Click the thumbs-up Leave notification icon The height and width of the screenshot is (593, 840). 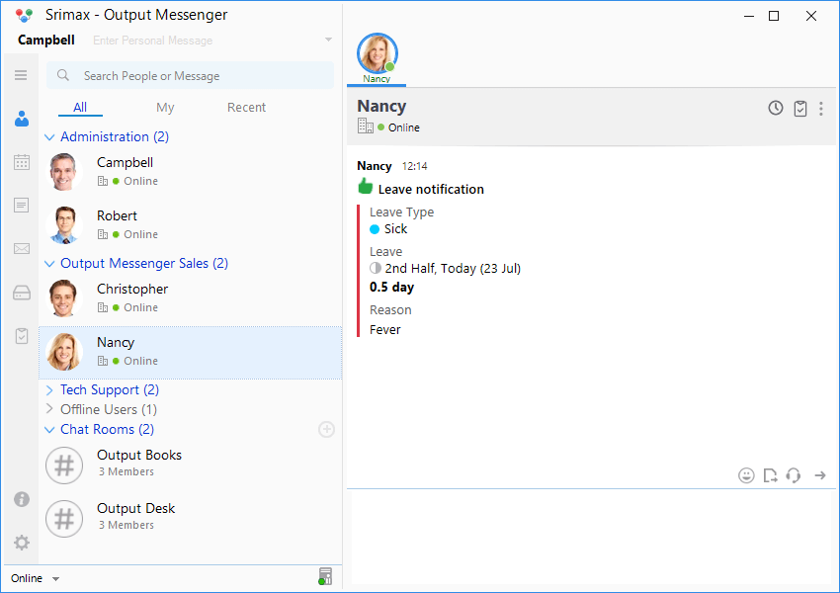pos(366,187)
